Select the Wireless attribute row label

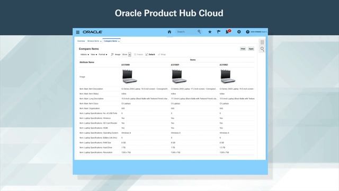[95, 118]
